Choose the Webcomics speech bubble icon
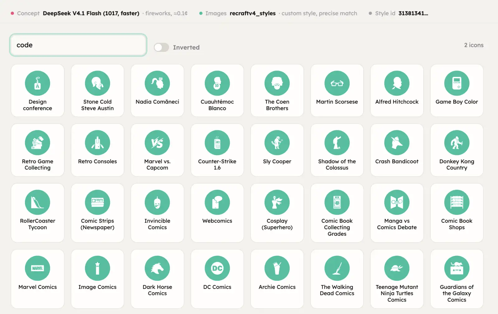 [217, 202]
